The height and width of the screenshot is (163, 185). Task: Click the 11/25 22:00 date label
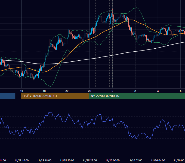pyautogui.click(x=90, y=160)
